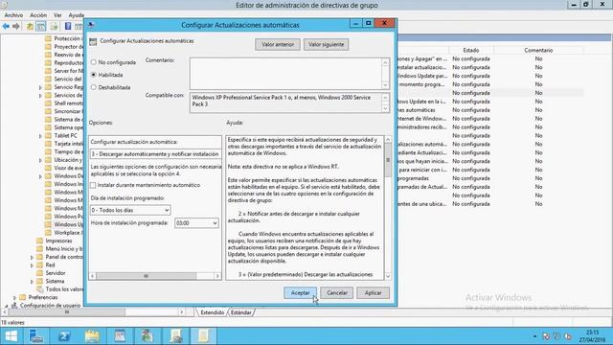Click the tree pane horizontal scrollbar thumb
The image size is (613, 345).
click(x=66, y=312)
